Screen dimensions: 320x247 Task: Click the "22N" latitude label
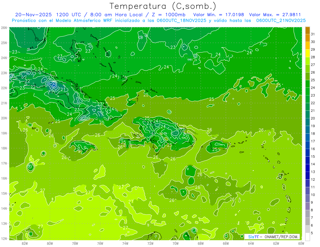pos(4,88)
